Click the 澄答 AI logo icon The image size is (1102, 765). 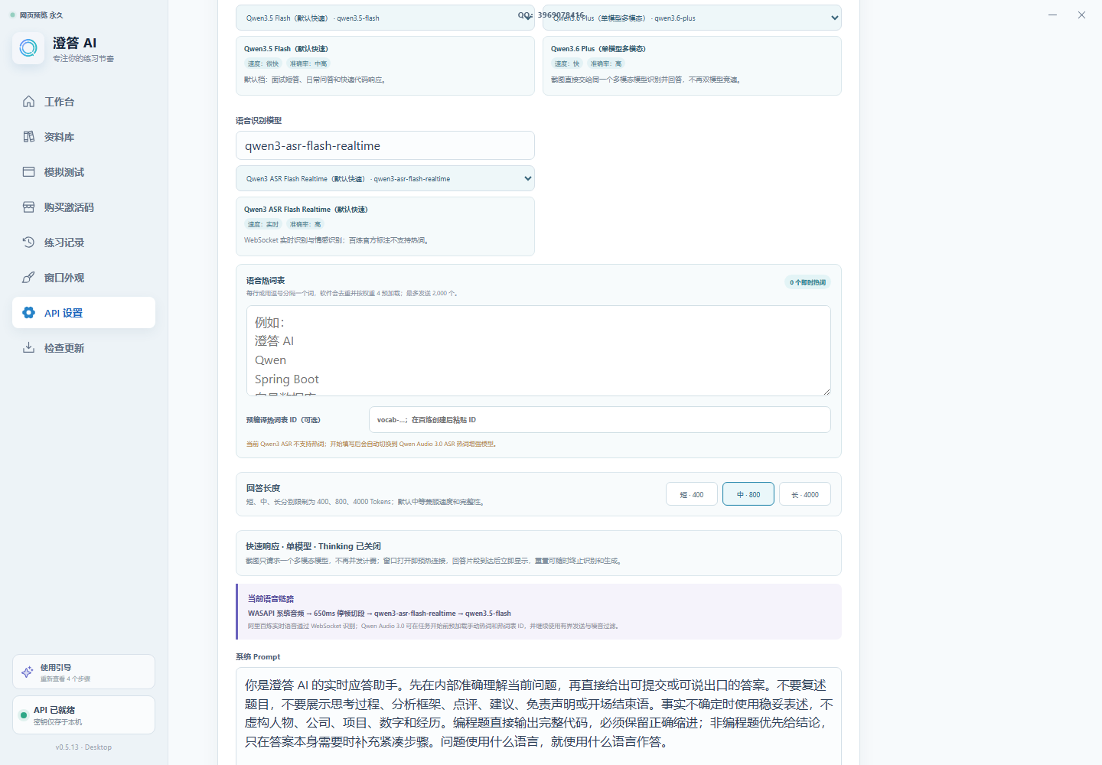(x=28, y=48)
